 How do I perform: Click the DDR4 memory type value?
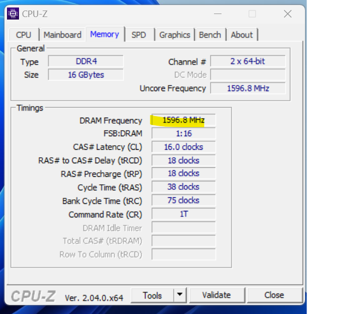coord(85,61)
